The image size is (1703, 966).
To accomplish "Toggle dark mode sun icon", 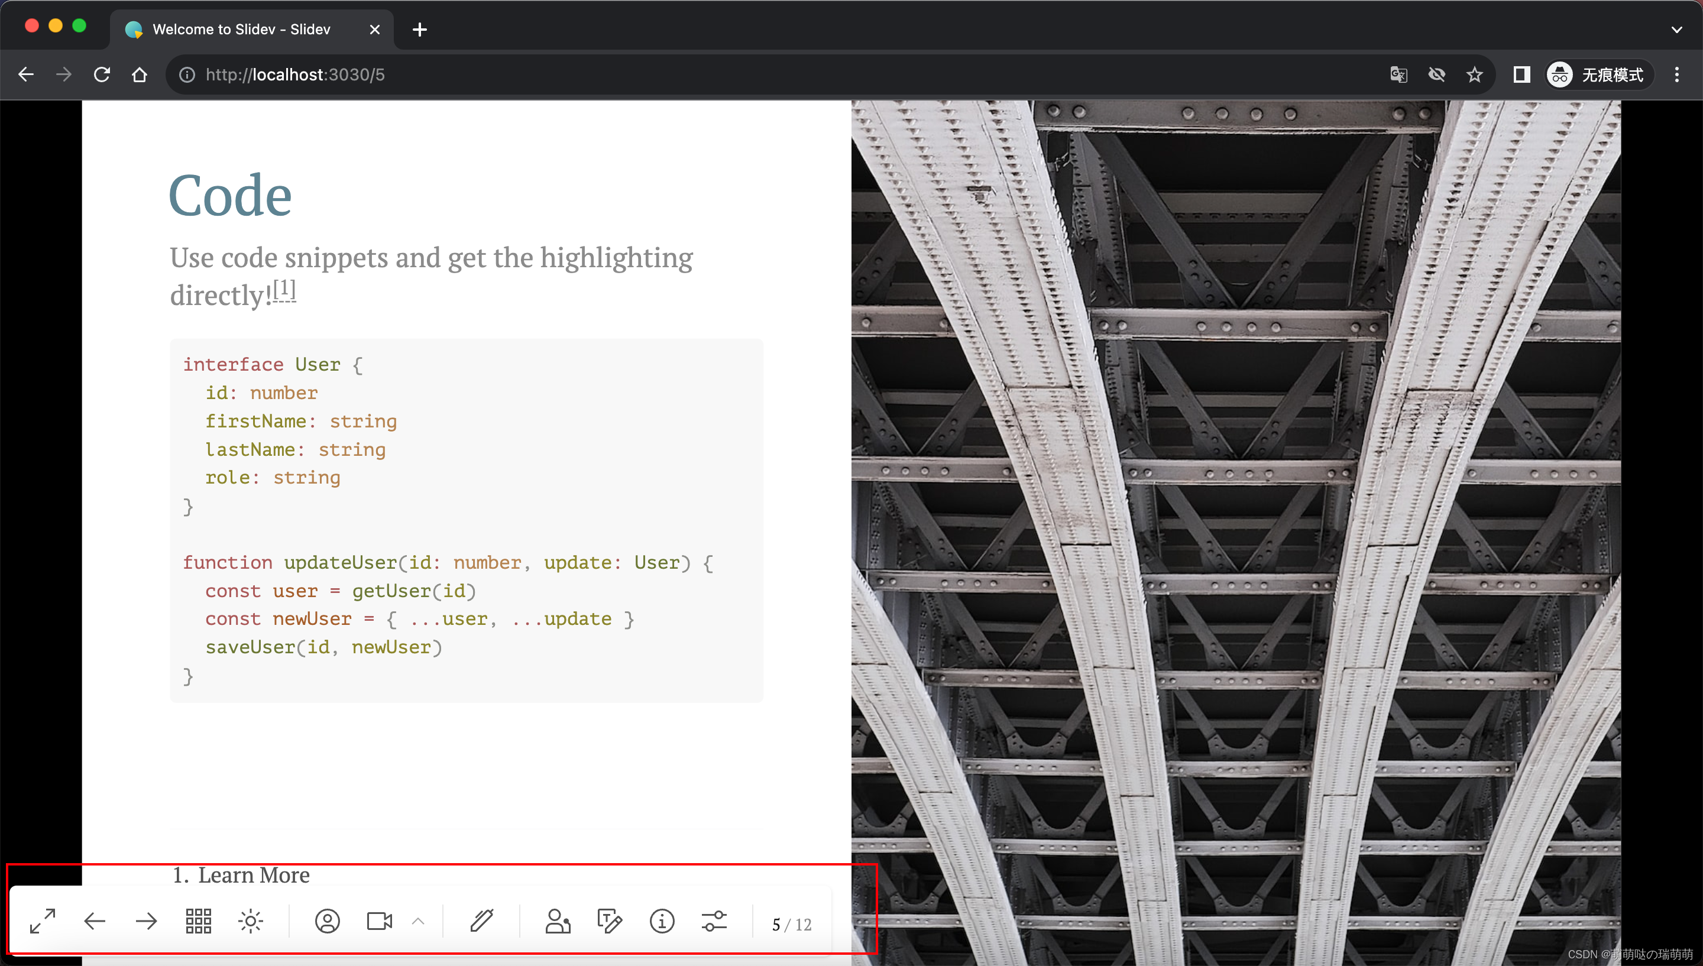I will pyautogui.click(x=250, y=921).
